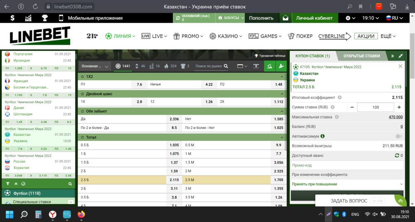Open the PROMO menu
Viewport: 415px width, 222px height.
(x=188, y=36)
